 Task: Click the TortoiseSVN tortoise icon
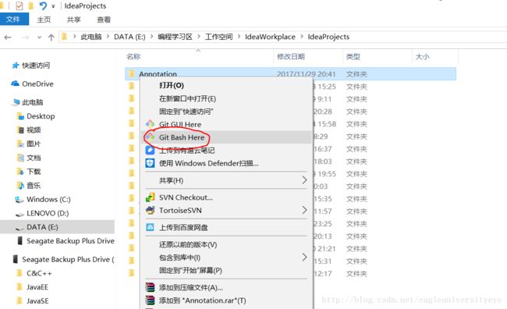(x=150, y=211)
